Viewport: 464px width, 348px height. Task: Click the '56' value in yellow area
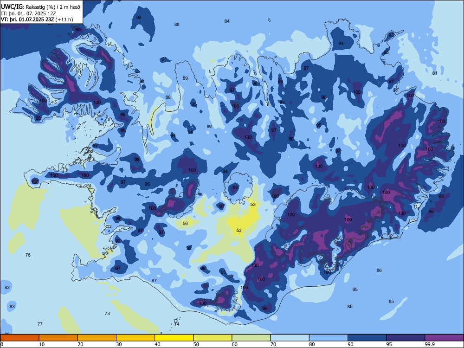(x=185, y=224)
